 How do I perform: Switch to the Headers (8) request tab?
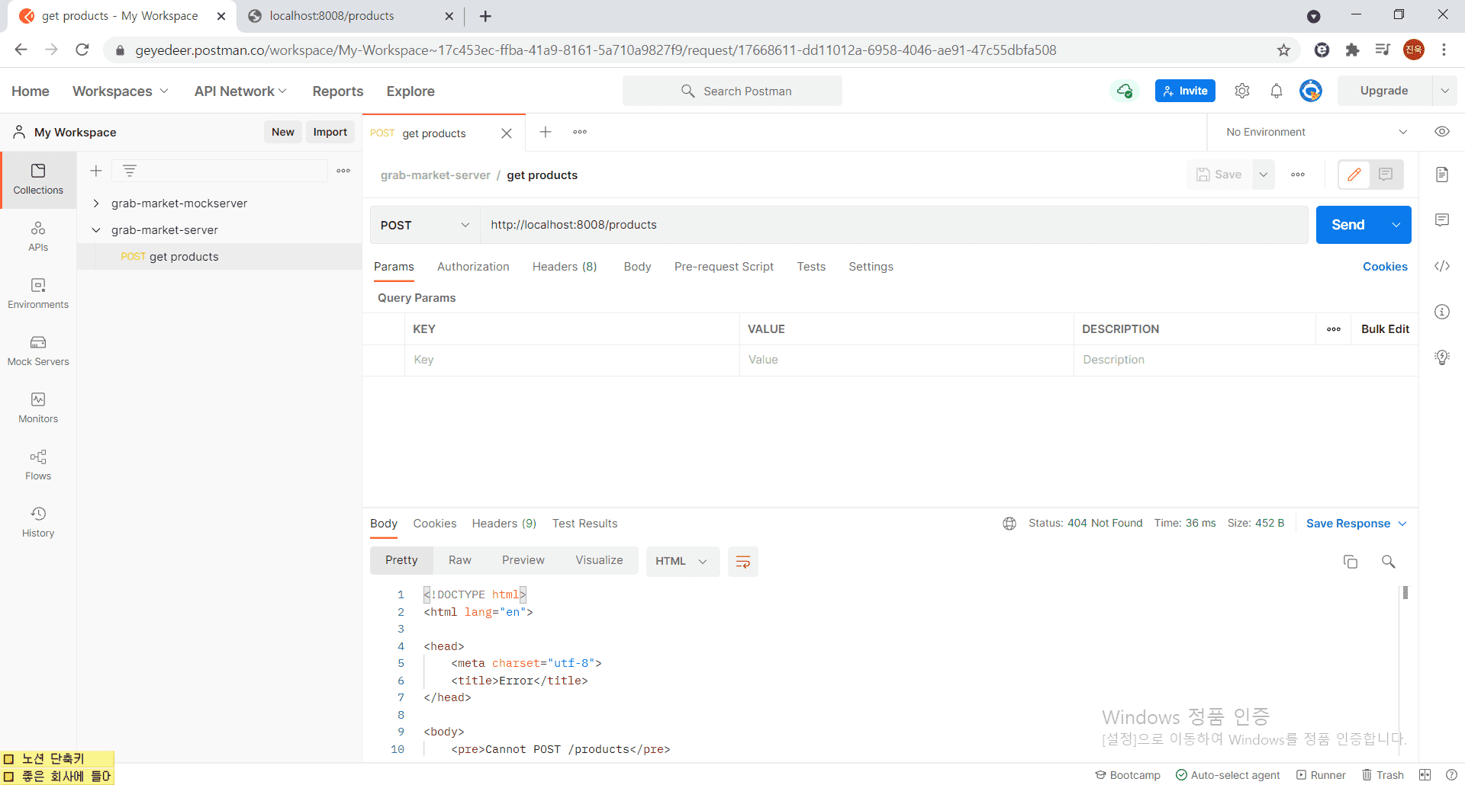[x=565, y=267]
